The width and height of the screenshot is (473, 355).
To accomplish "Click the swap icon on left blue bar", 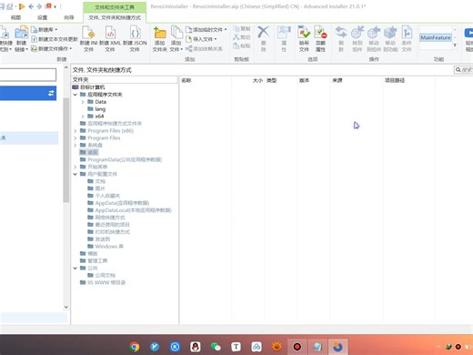I will coord(51,93).
